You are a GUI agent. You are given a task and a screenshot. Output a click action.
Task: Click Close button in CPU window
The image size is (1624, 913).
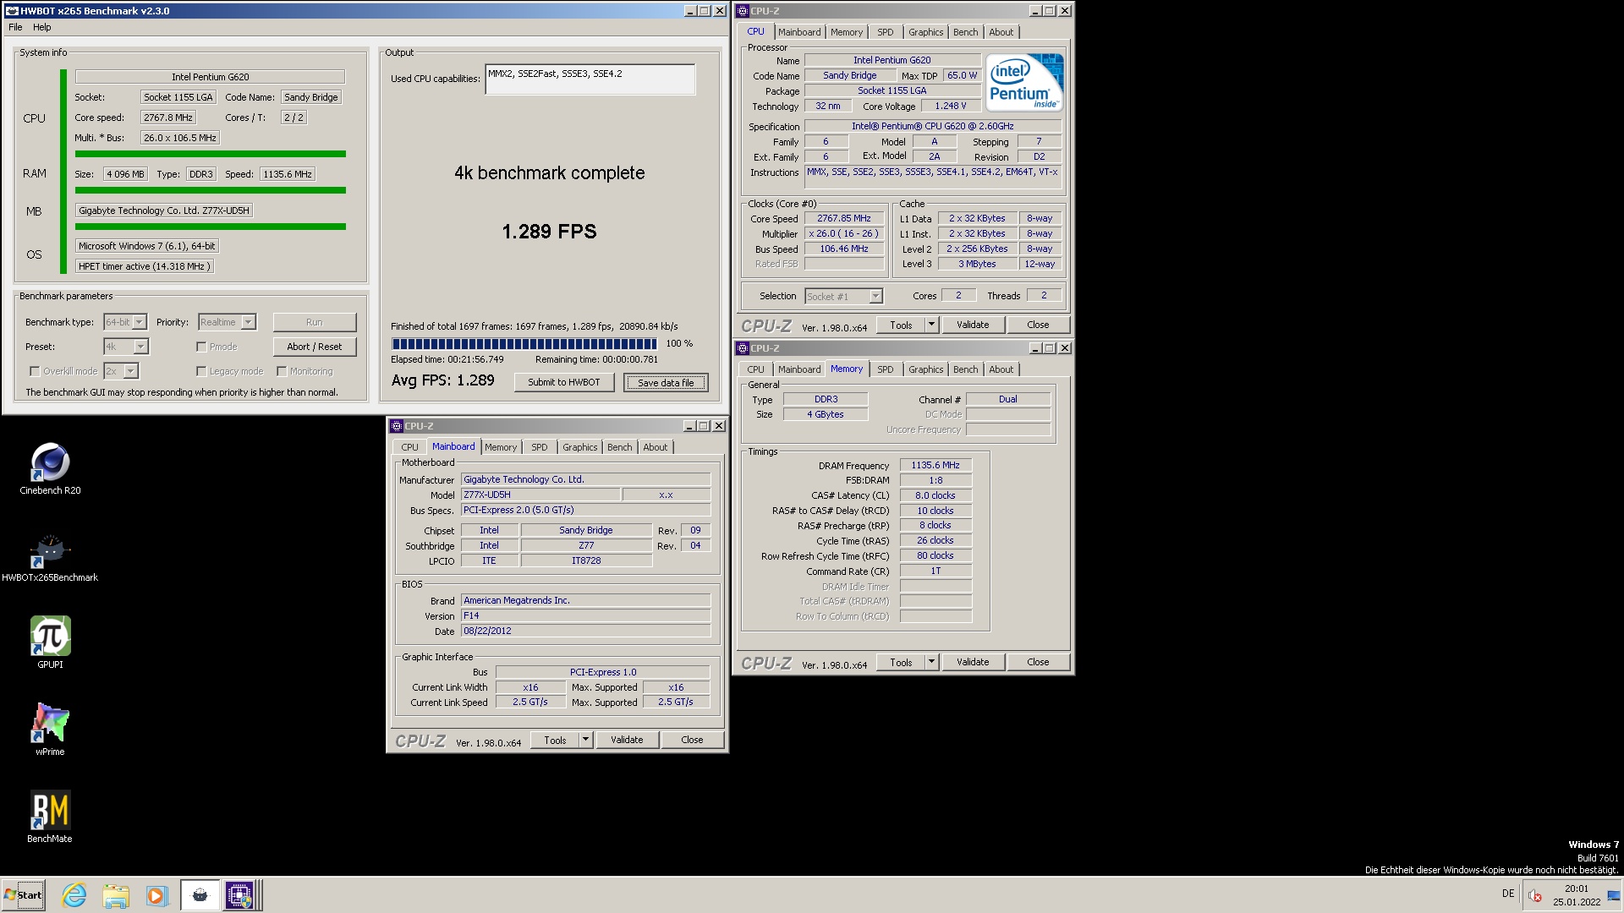click(x=1038, y=325)
